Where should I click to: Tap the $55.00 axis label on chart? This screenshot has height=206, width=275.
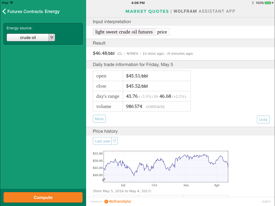98,154
